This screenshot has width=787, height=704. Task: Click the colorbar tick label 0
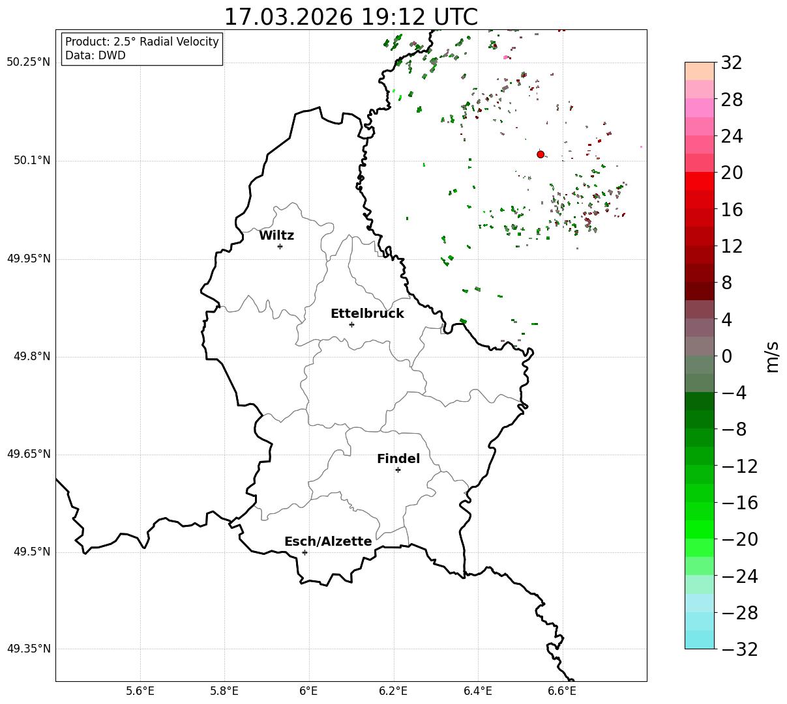point(726,356)
